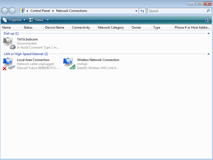Sort by the Name column header
Viewport: 213px width, 160px height.
pos(11,27)
